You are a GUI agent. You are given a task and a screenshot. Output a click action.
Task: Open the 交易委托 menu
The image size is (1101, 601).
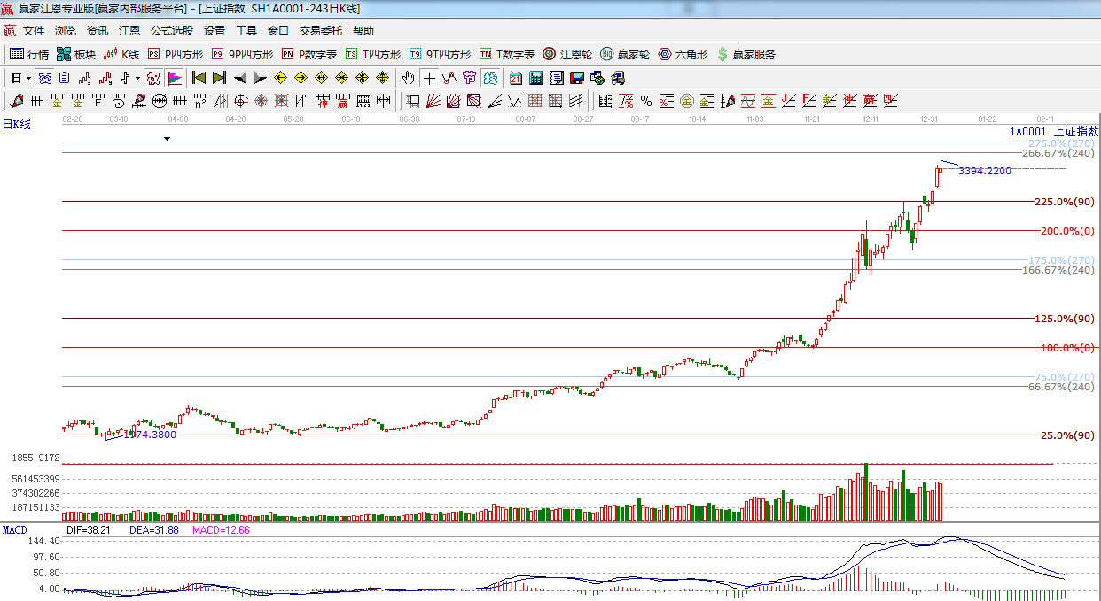tap(320, 31)
